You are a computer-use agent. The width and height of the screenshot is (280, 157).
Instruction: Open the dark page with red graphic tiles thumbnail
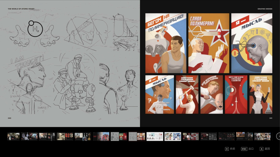(x=191, y=137)
